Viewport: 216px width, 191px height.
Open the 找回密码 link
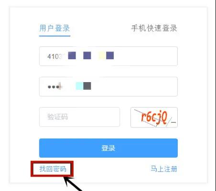click(x=53, y=169)
